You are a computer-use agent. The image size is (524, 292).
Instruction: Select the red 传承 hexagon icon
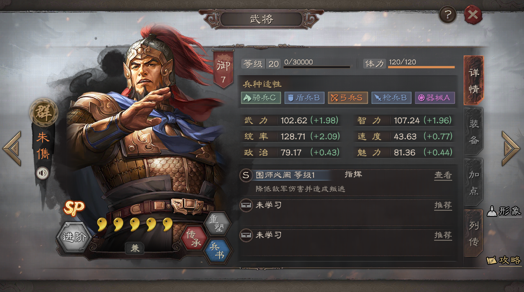tap(194, 238)
